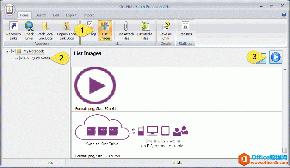Select the Quick Notes section

click(41, 58)
